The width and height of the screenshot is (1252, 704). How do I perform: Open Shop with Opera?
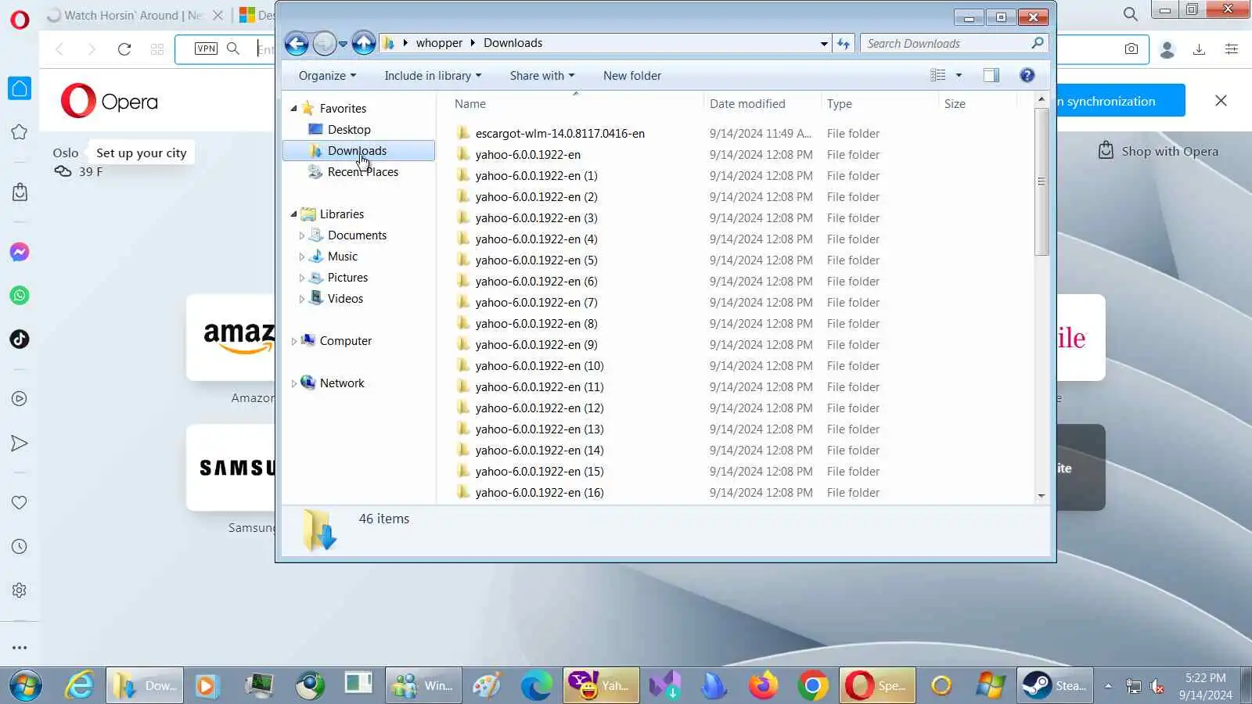click(x=1159, y=152)
